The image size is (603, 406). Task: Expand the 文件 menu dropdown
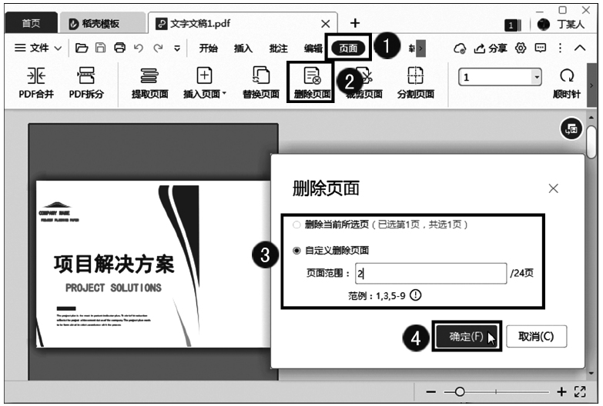tap(59, 48)
